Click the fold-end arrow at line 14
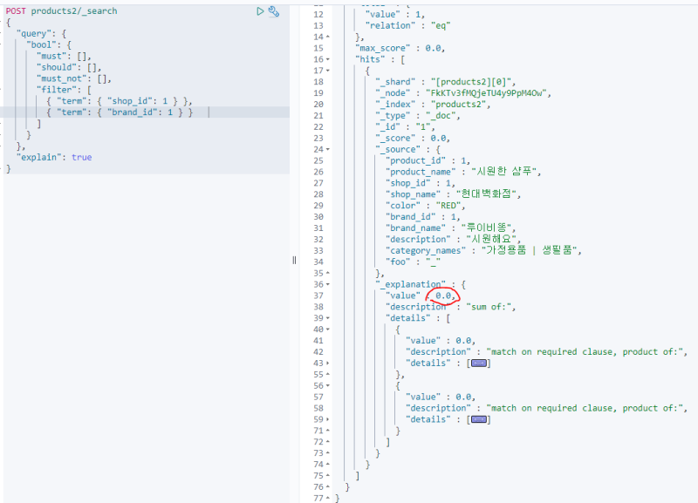The height and width of the screenshot is (503, 698). (x=328, y=37)
